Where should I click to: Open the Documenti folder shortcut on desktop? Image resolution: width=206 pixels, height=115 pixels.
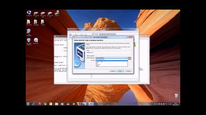29,22
